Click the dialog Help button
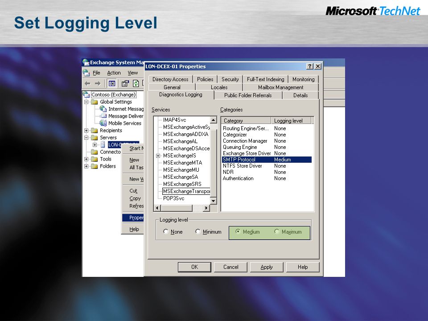This screenshot has width=428, height=321. (x=303, y=267)
